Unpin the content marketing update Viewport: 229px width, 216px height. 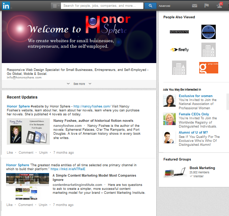pos(43,205)
